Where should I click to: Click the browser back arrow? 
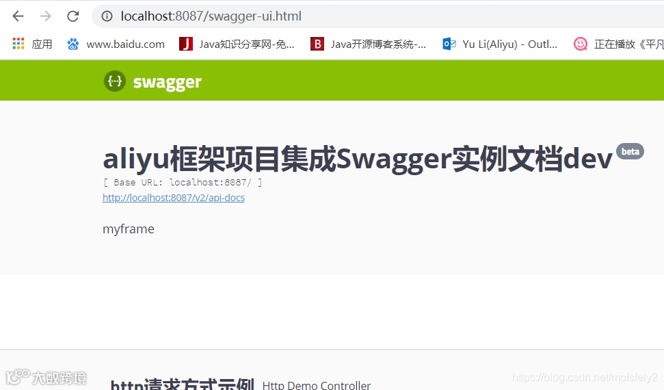[18, 16]
